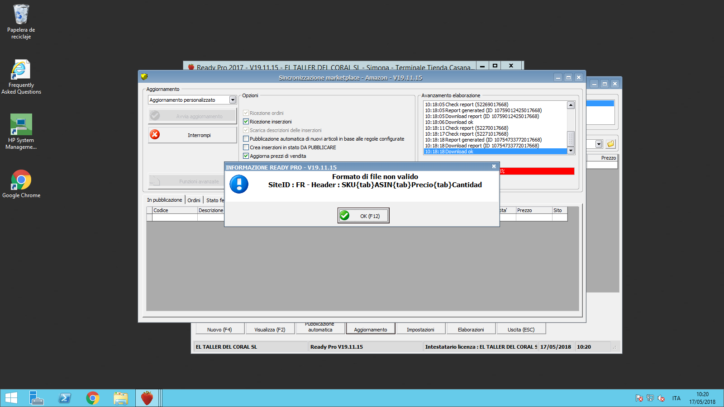This screenshot has height=407, width=724.
Task: Click the Aggiornamento bottom button
Action: [x=371, y=329]
